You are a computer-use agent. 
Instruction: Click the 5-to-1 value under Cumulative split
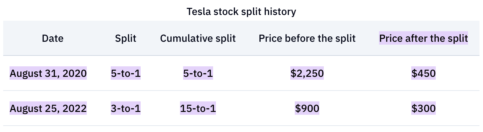198,74
